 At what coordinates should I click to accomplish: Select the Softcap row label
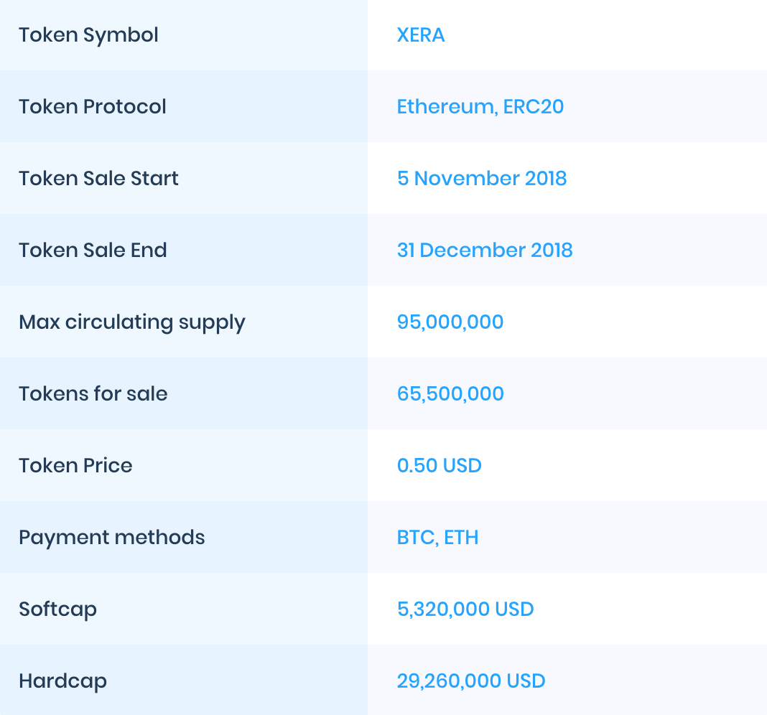[x=57, y=609]
